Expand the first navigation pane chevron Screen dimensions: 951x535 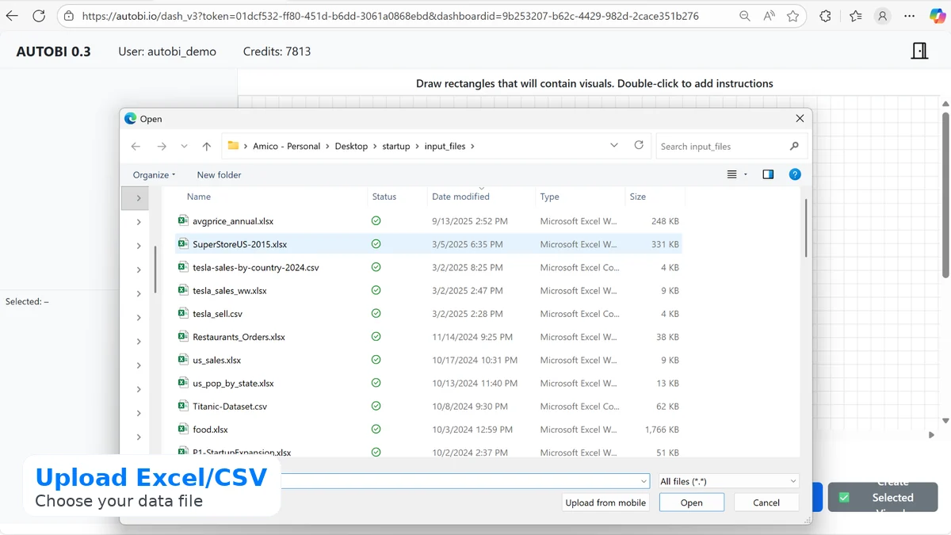pyautogui.click(x=139, y=198)
